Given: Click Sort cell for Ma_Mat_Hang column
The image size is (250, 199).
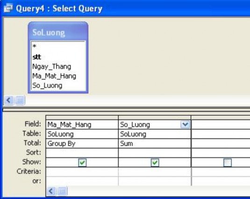Looking at the screenshot, I should (x=82, y=153).
